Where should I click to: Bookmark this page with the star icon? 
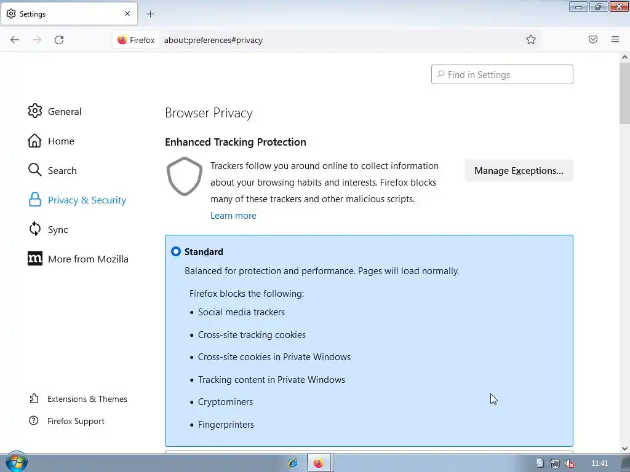pos(531,39)
